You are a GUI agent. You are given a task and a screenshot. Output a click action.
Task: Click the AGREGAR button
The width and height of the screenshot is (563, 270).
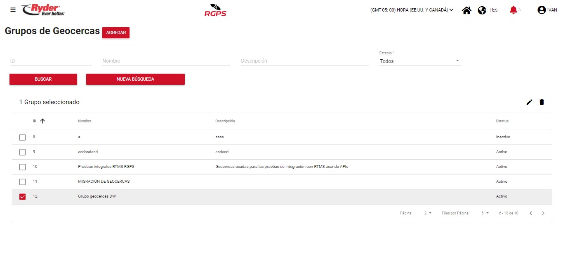[x=116, y=33]
